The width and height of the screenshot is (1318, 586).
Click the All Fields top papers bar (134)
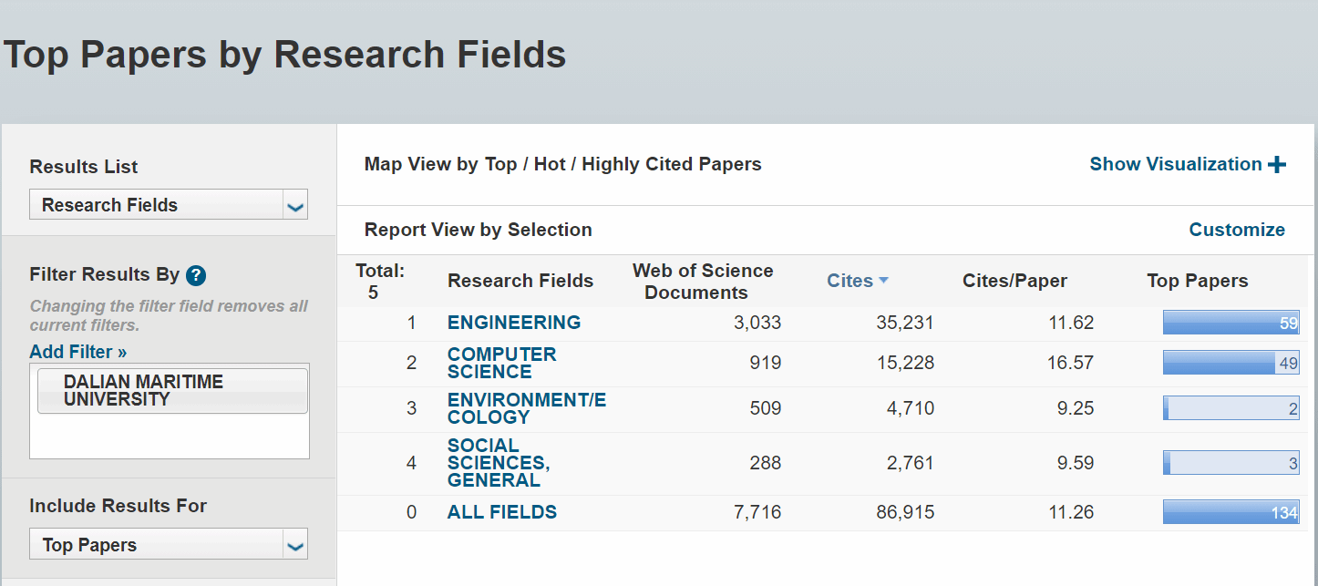[1230, 512]
